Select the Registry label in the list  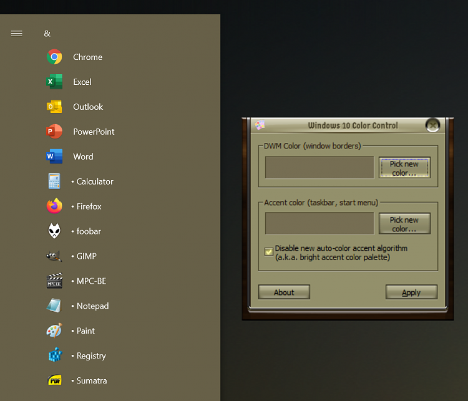[x=91, y=355]
